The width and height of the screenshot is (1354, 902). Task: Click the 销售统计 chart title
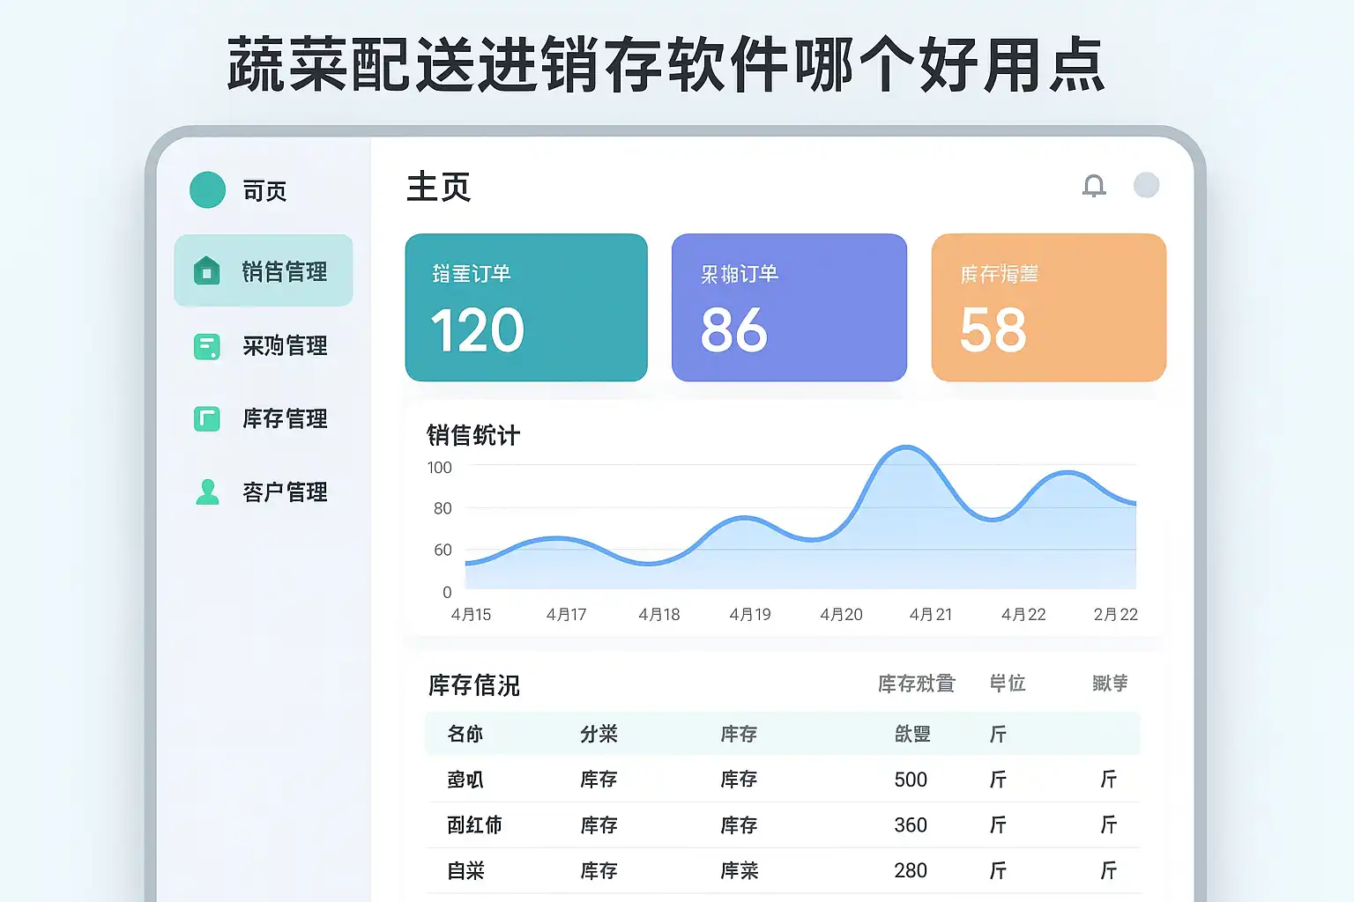pyautogui.click(x=473, y=435)
